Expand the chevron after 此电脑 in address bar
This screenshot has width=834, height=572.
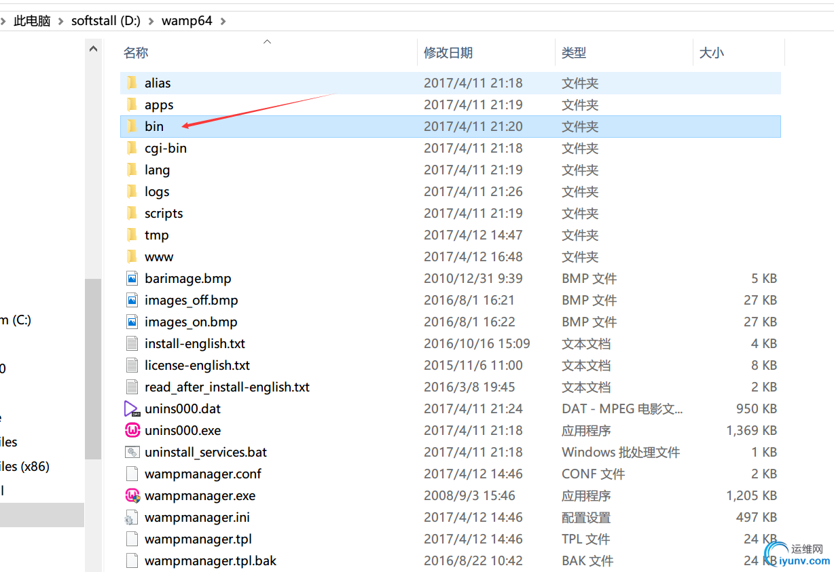(x=61, y=21)
